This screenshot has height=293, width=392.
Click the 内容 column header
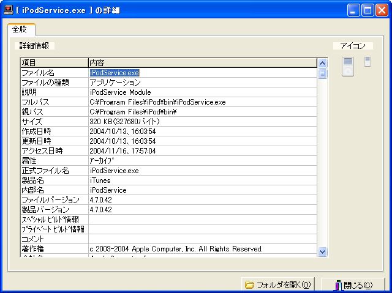(x=203, y=62)
